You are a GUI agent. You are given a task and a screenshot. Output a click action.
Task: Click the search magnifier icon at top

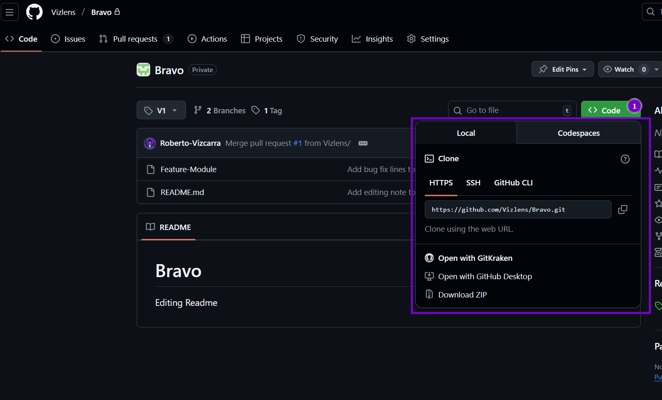[x=650, y=12]
